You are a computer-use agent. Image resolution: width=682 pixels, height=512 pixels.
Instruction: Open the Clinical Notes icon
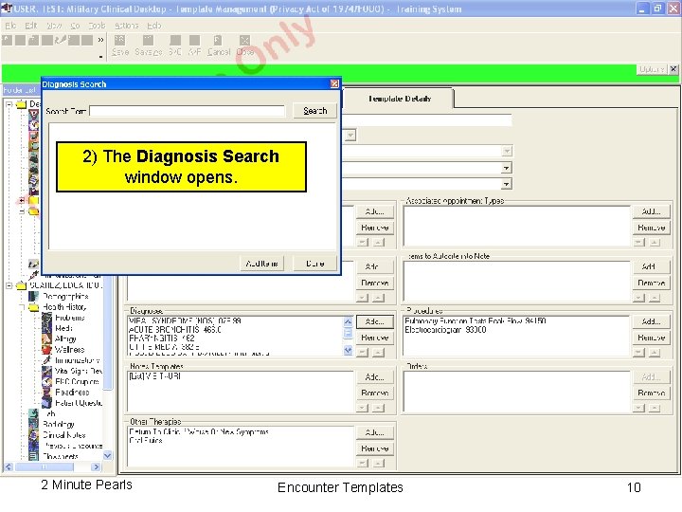(33, 435)
